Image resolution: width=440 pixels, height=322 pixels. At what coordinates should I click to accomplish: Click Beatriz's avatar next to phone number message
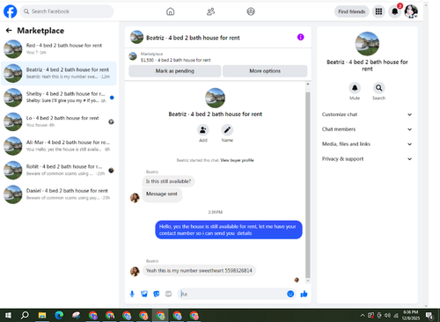pos(135,271)
